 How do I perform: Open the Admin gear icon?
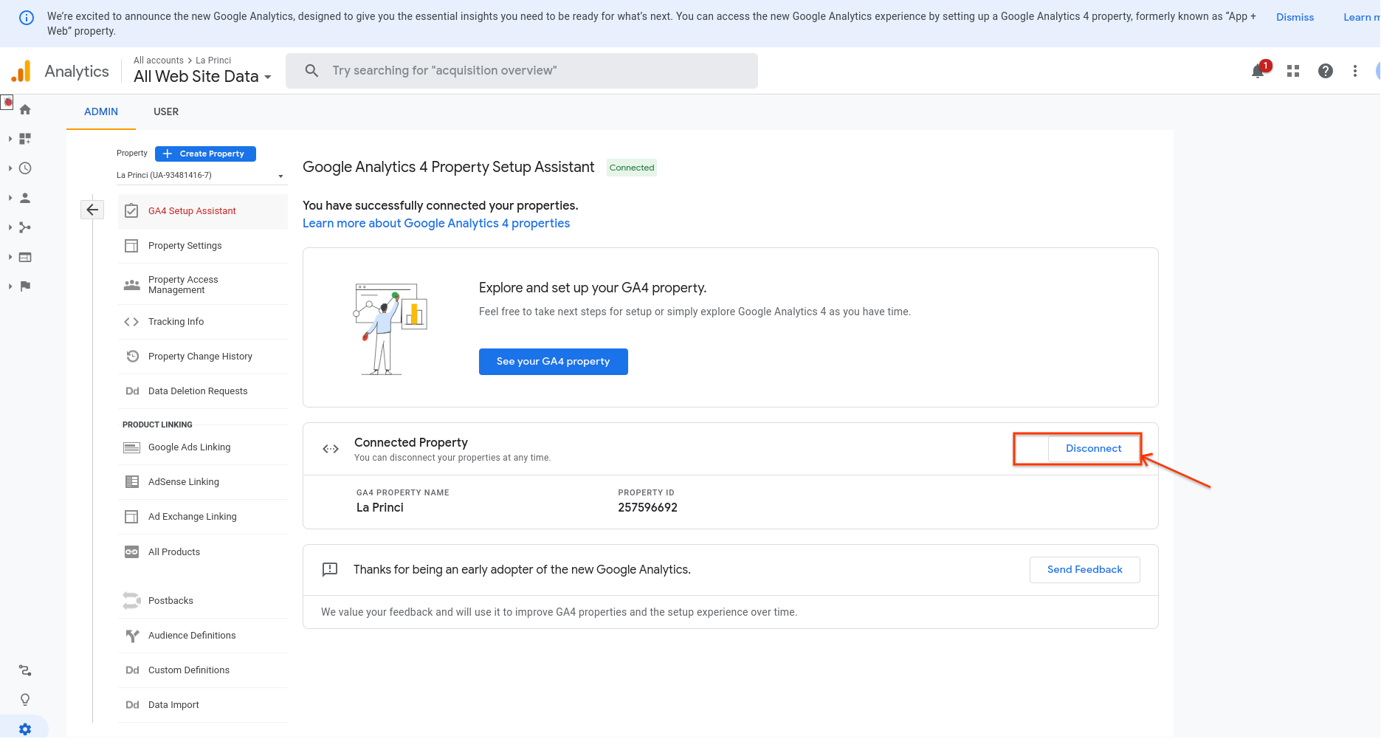click(x=25, y=729)
